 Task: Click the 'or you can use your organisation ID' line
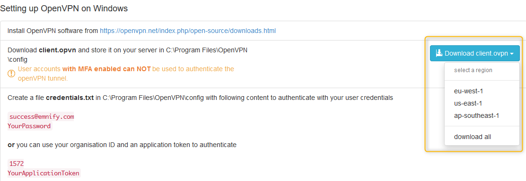click(x=122, y=145)
